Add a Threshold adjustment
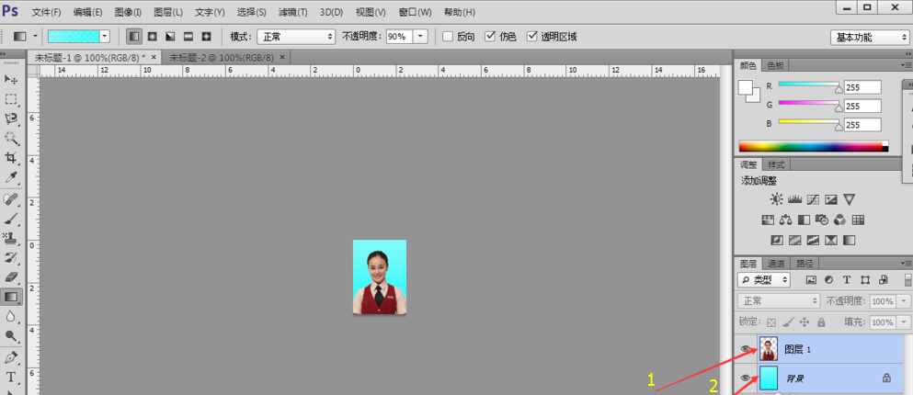 (813, 240)
